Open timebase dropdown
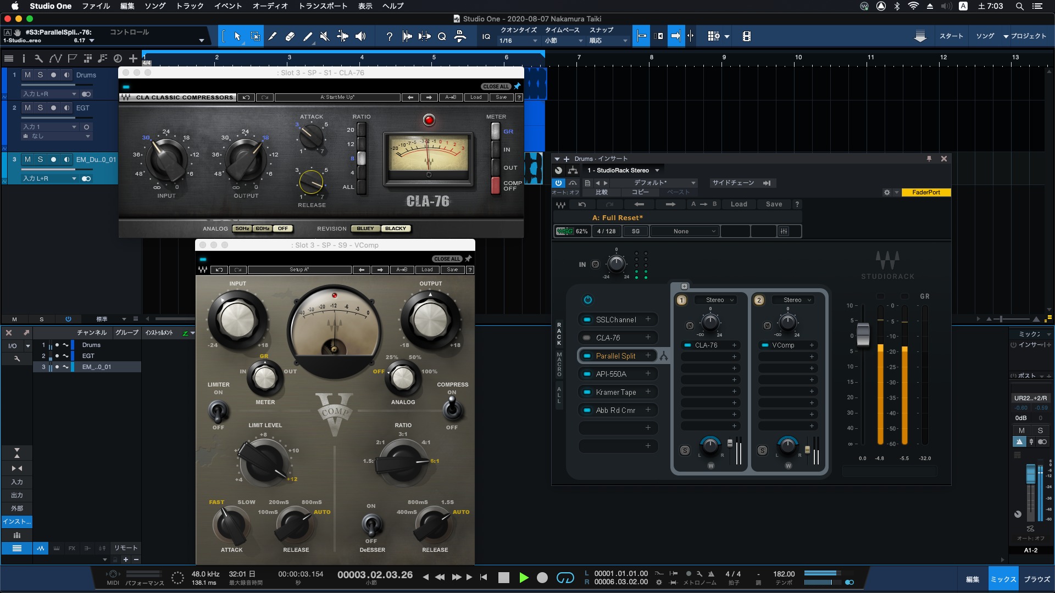The height and width of the screenshot is (593, 1055). click(x=563, y=41)
